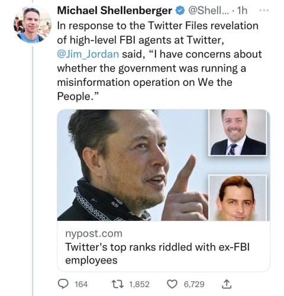
Task: Click the 1h tweet timestamp
Action: point(242,11)
